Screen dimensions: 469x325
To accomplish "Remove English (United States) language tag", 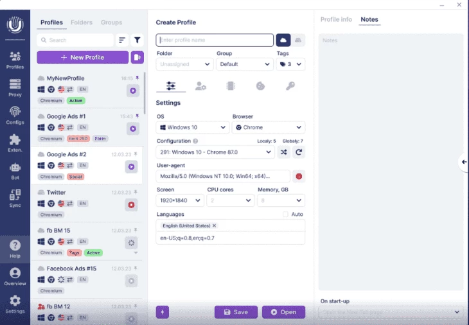I will tap(215, 226).
